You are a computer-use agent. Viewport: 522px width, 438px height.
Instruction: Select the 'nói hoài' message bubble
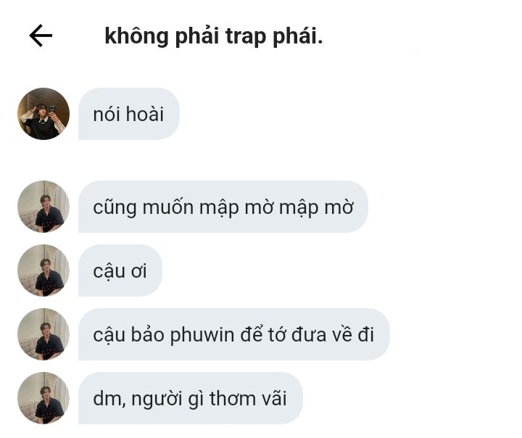point(129,114)
